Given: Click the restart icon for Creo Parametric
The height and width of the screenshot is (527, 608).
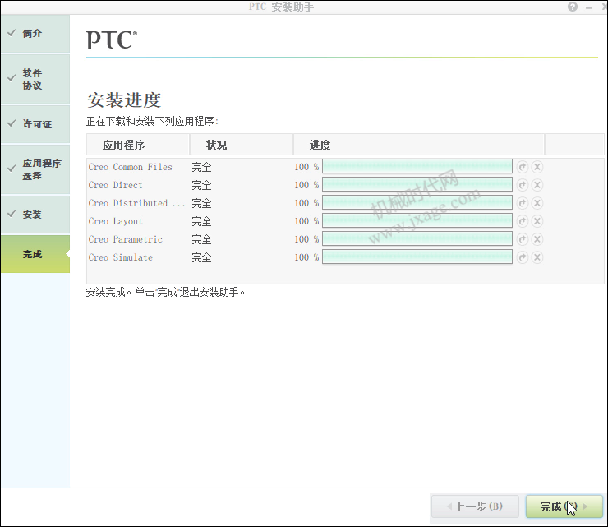Looking at the screenshot, I should tap(523, 239).
